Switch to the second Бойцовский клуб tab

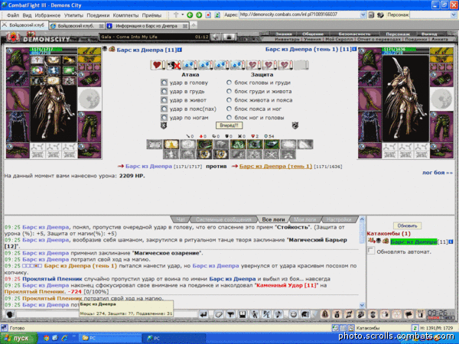tap(76, 26)
